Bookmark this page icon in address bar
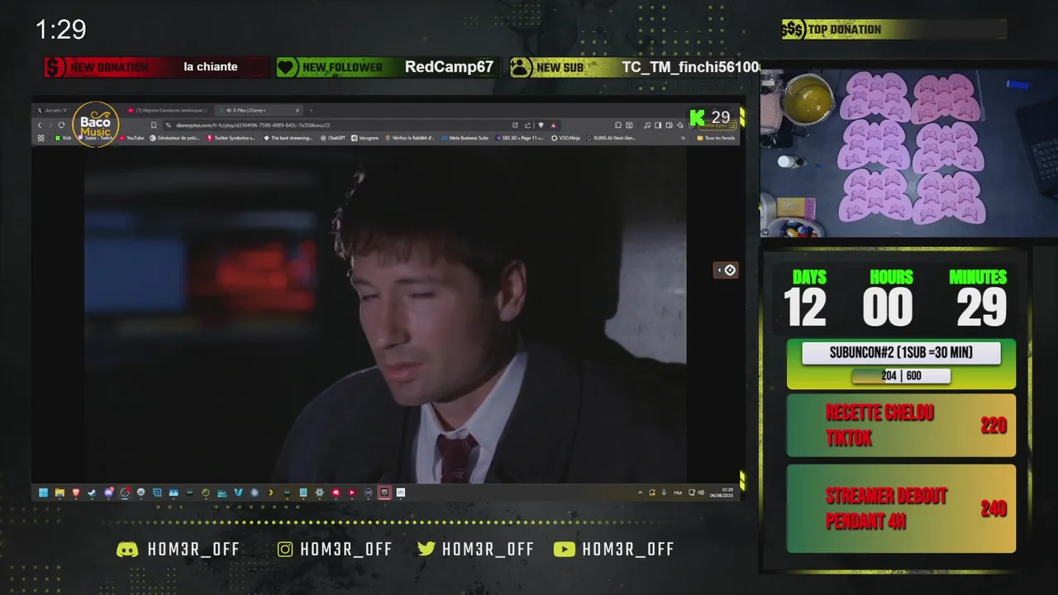The height and width of the screenshot is (595, 1058). tap(154, 126)
